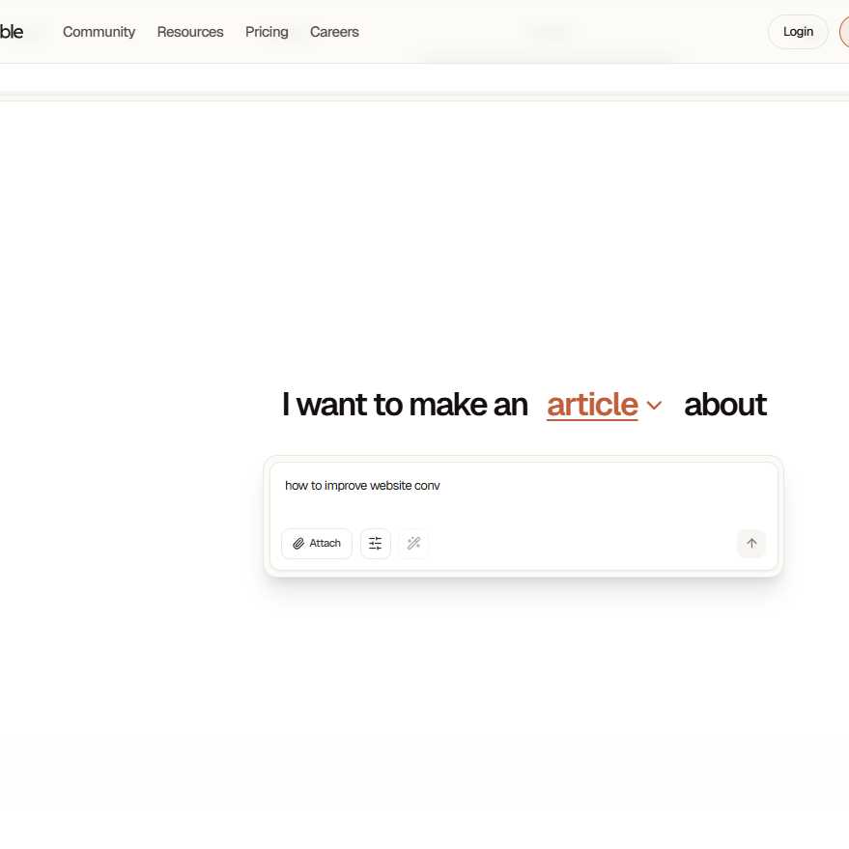Image resolution: width=849 pixels, height=849 pixels.
Task: Click the typed text 'how to improve website conv'
Action: pos(362,486)
